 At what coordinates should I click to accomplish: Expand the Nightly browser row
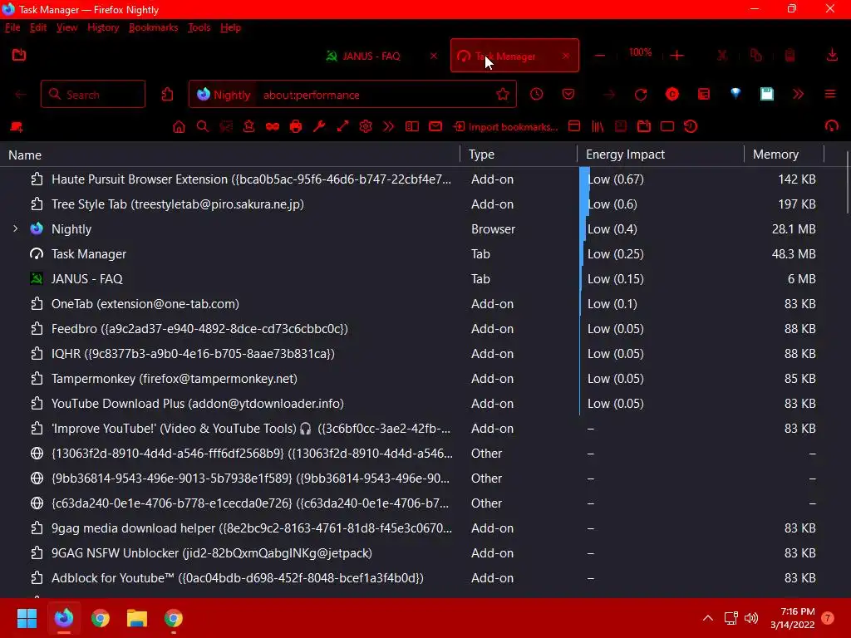(16, 229)
